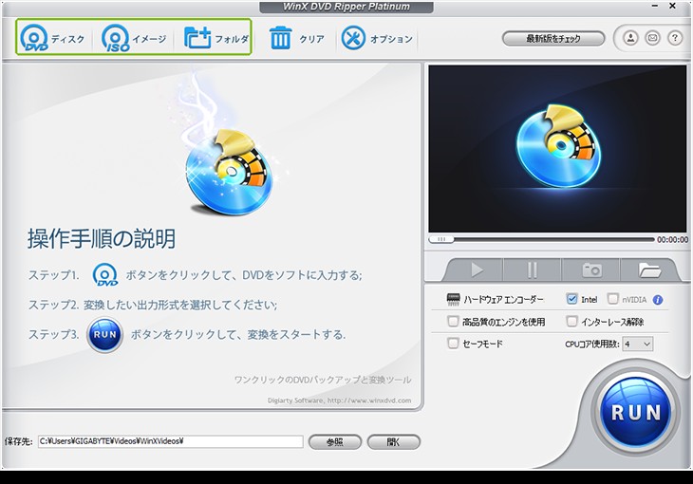This screenshot has width=693, height=484.
Task: Click the 00:00:00 time readout
Action: pyautogui.click(x=672, y=239)
